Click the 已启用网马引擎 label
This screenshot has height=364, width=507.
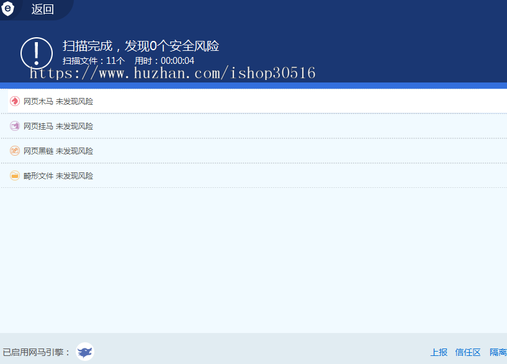tap(36, 352)
